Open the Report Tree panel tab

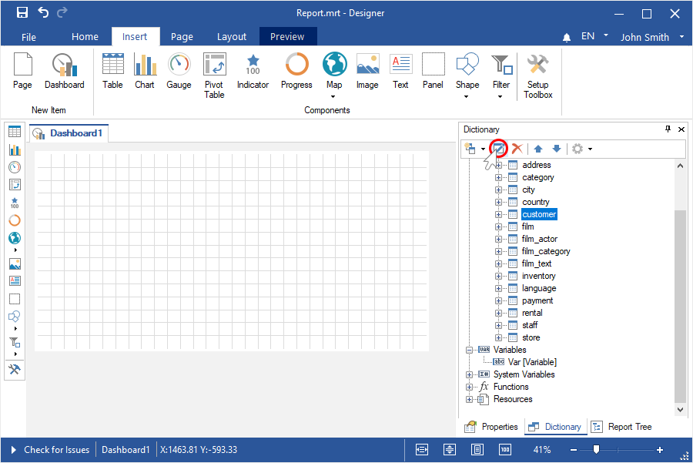(621, 427)
